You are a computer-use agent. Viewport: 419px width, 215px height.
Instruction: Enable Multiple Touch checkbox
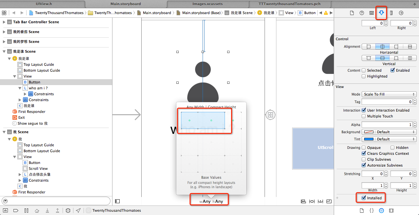pyautogui.click(x=364, y=116)
